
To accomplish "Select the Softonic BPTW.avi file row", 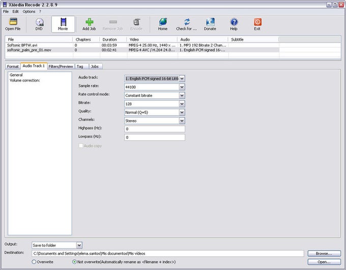I will [142, 45].
